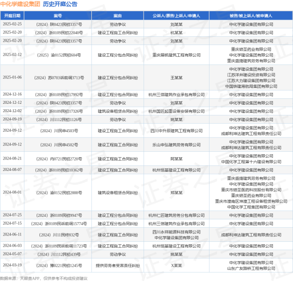The image size is (293, 281).
Task: Click plaintiff 乐山申弘建筑劳务有限公司
Action: [176, 145]
